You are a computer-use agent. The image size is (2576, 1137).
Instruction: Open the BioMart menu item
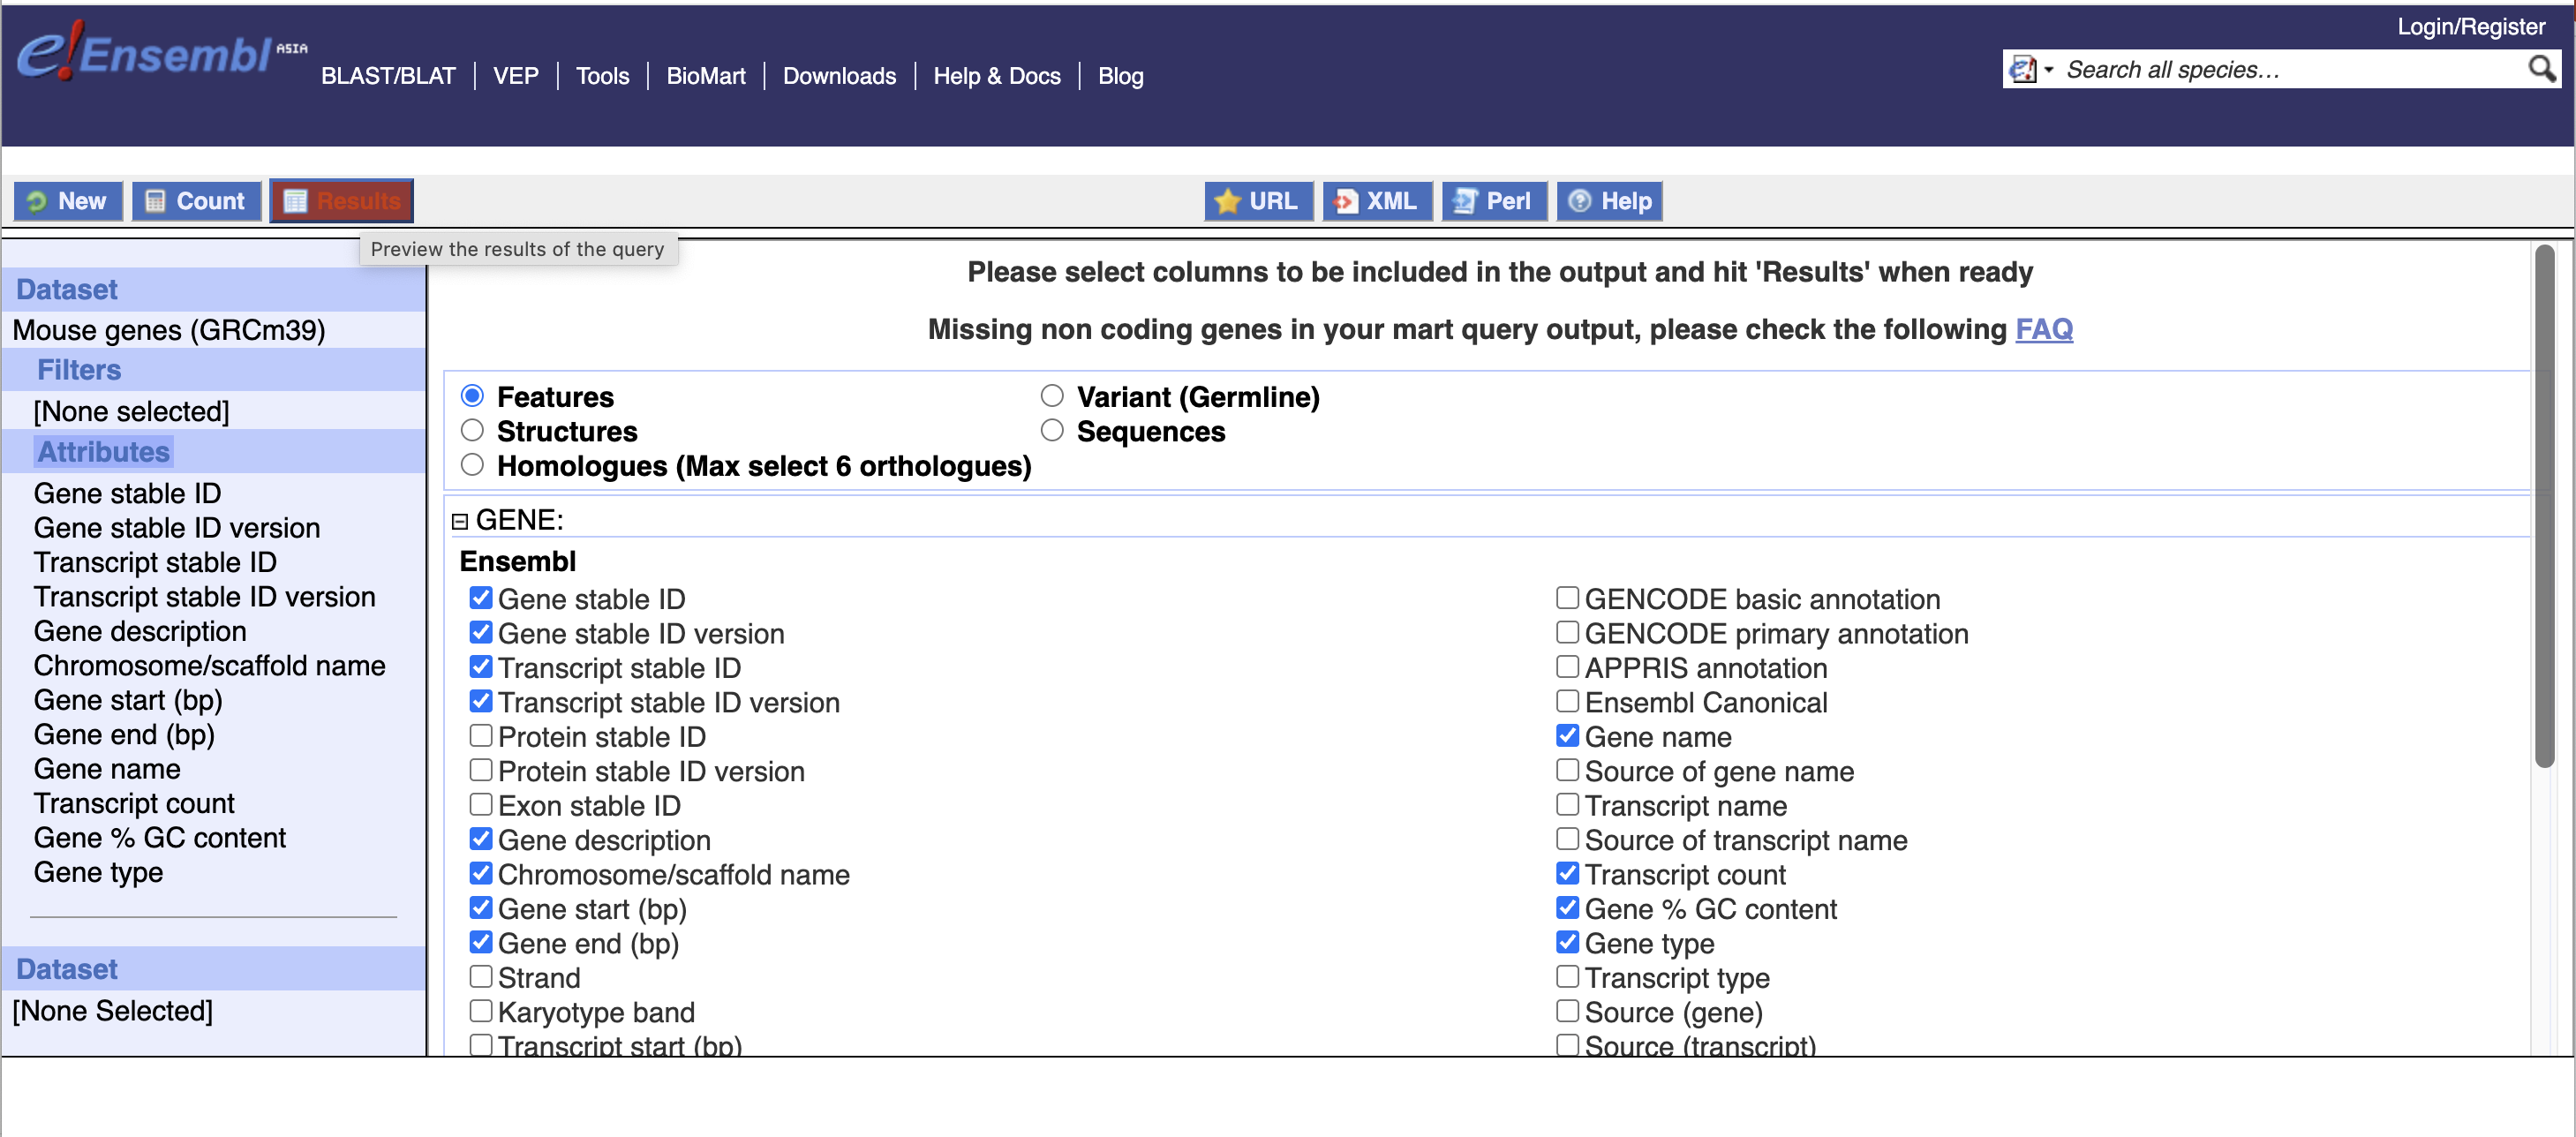[x=706, y=76]
